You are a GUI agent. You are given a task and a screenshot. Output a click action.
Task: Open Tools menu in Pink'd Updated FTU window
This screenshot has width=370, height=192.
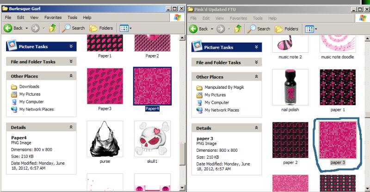[x=258, y=18]
